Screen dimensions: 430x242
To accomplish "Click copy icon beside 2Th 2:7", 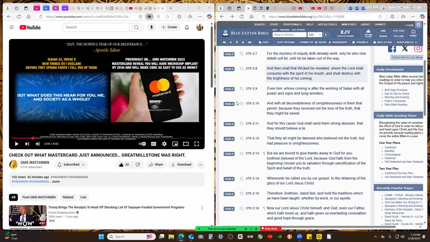I will tap(242, 54).
